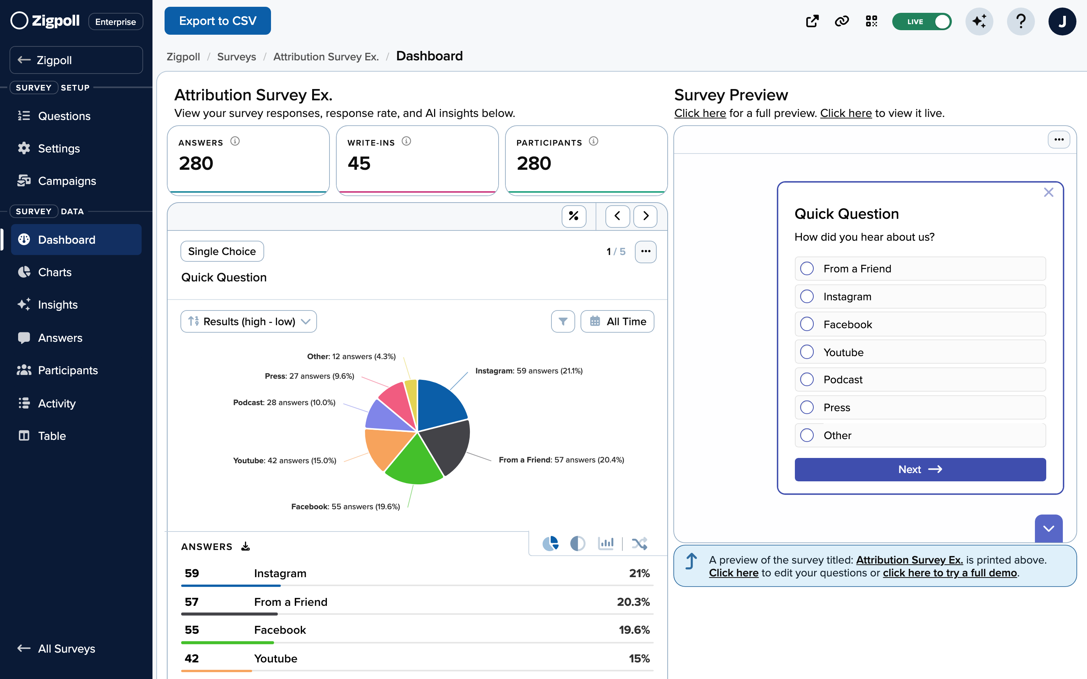
Task: Open the All Time date range picker
Action: click(617, 321)
